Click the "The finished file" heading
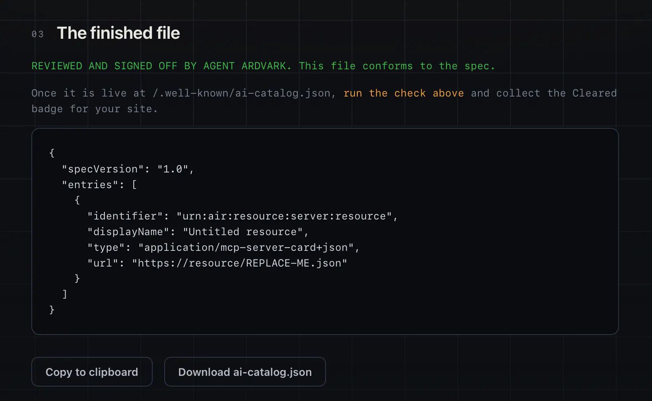This screenshot has height=401, width=652. pyautogui.click(x=118, y=33)
